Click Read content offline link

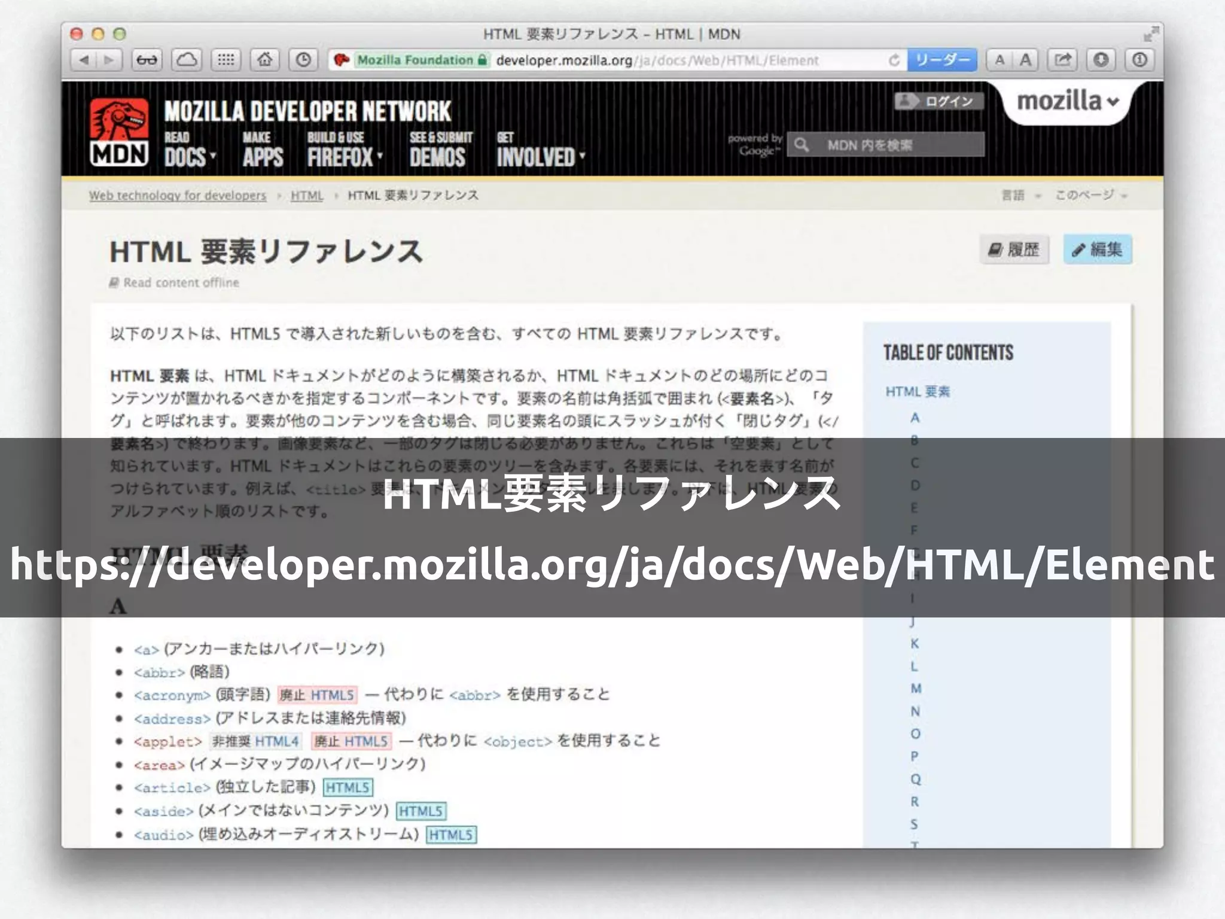(174, 282)
